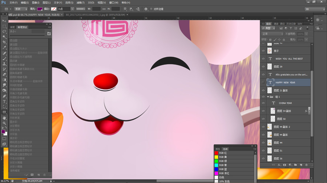Screen dimensions: 327x183
Task: Select the Move tool
Action: click(x=4, y=21)
